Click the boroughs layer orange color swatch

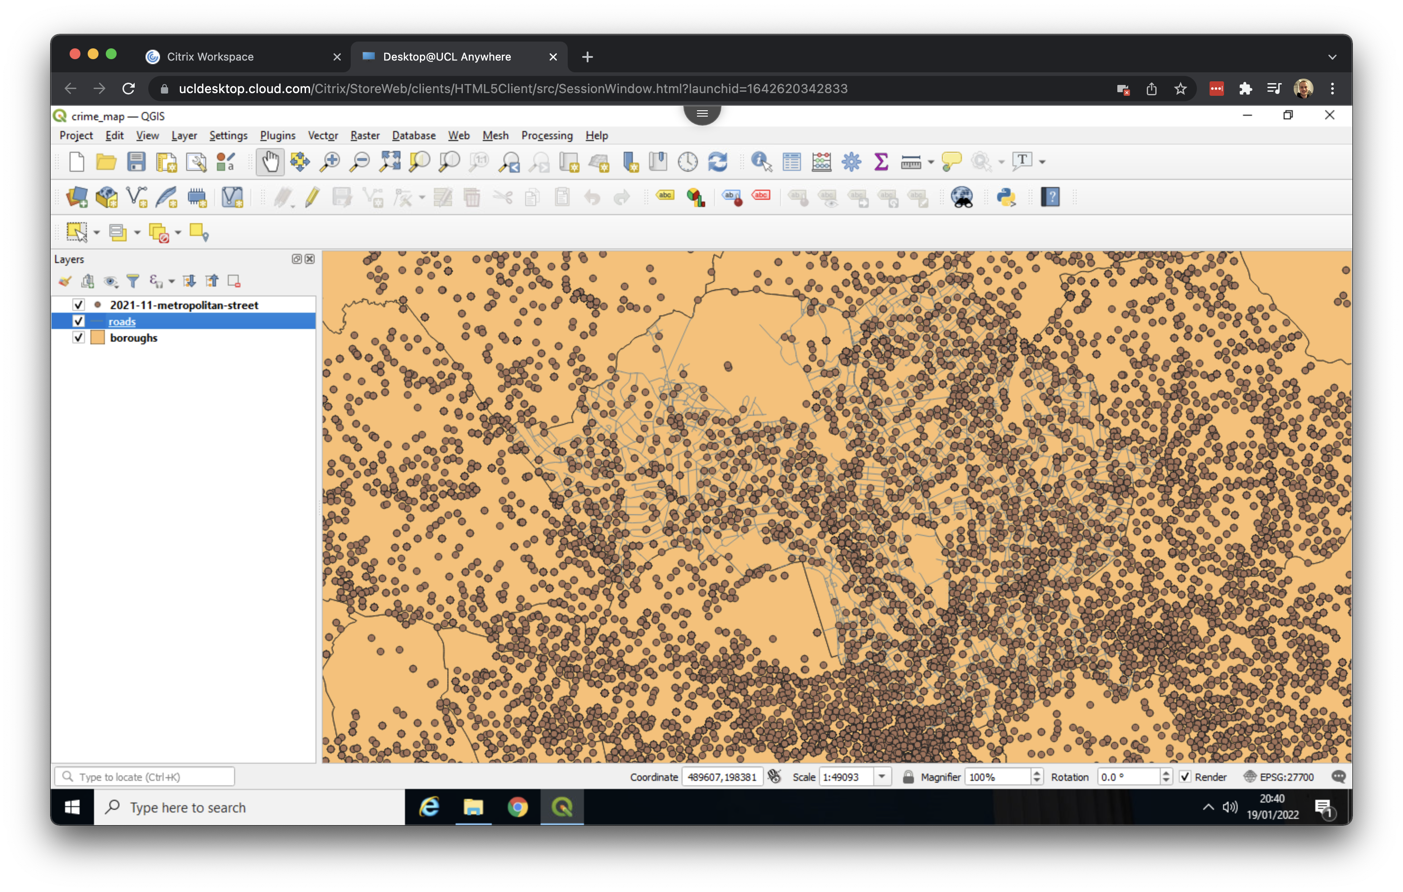97,338
